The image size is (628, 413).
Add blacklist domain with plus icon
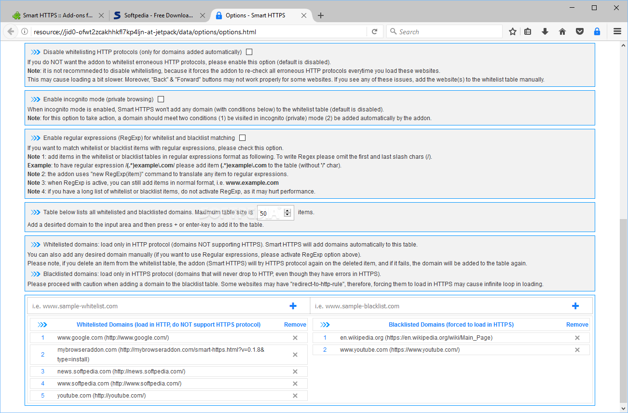(x=575, y=306)
